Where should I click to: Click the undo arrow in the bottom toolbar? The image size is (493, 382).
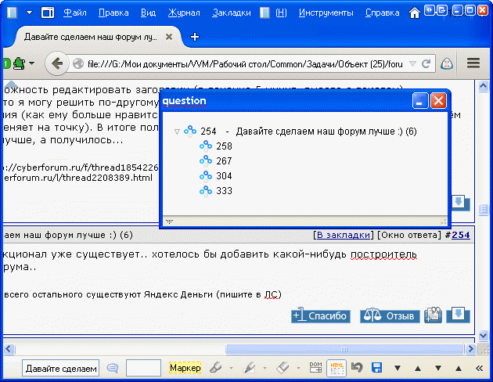[x=357, y=368]
